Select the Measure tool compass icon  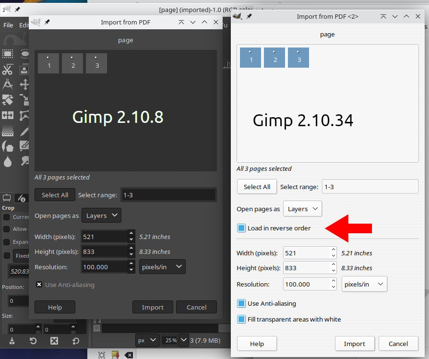point(7,84)
